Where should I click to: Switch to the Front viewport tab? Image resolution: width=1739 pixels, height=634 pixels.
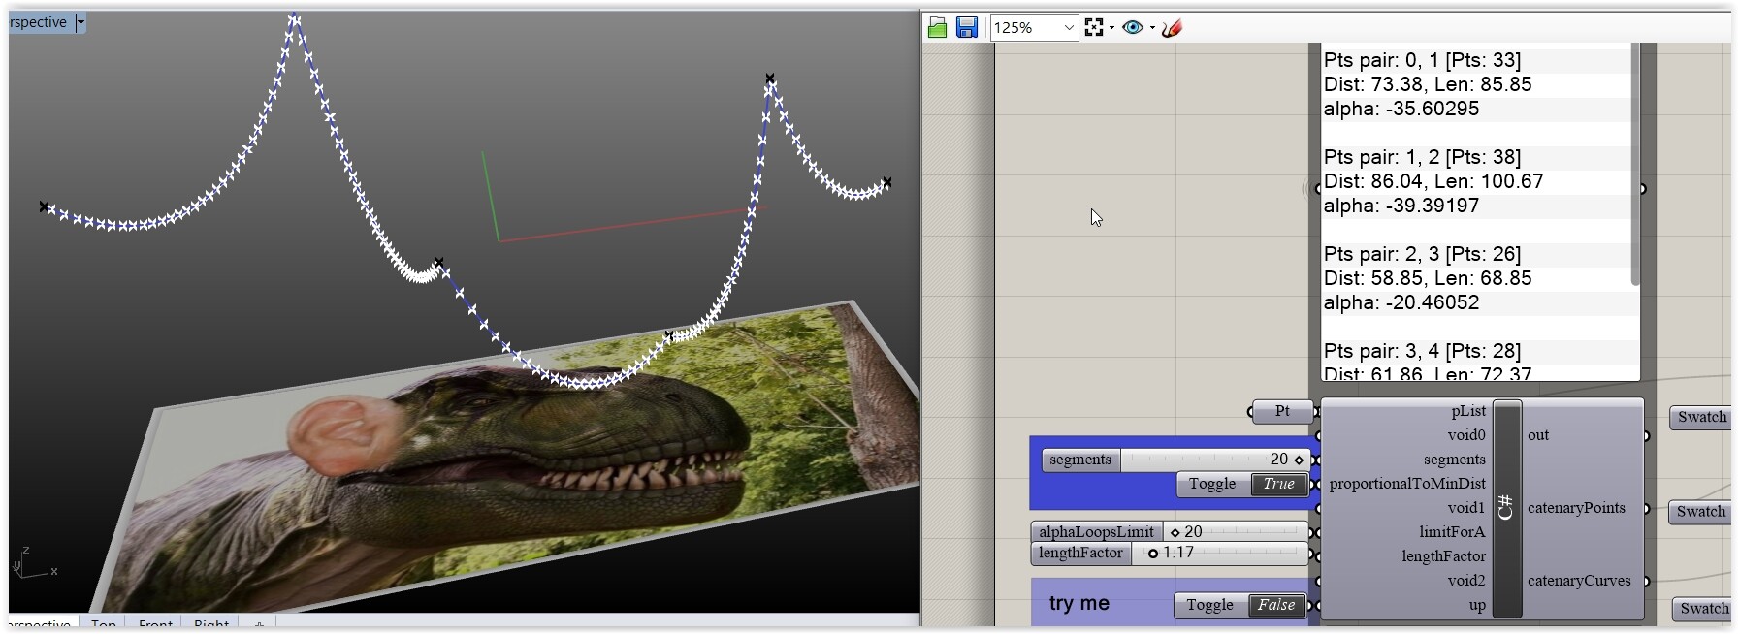tap(155, 623)
